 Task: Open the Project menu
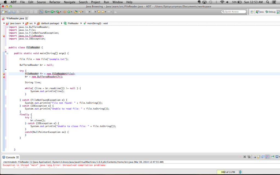coord(95,2)
